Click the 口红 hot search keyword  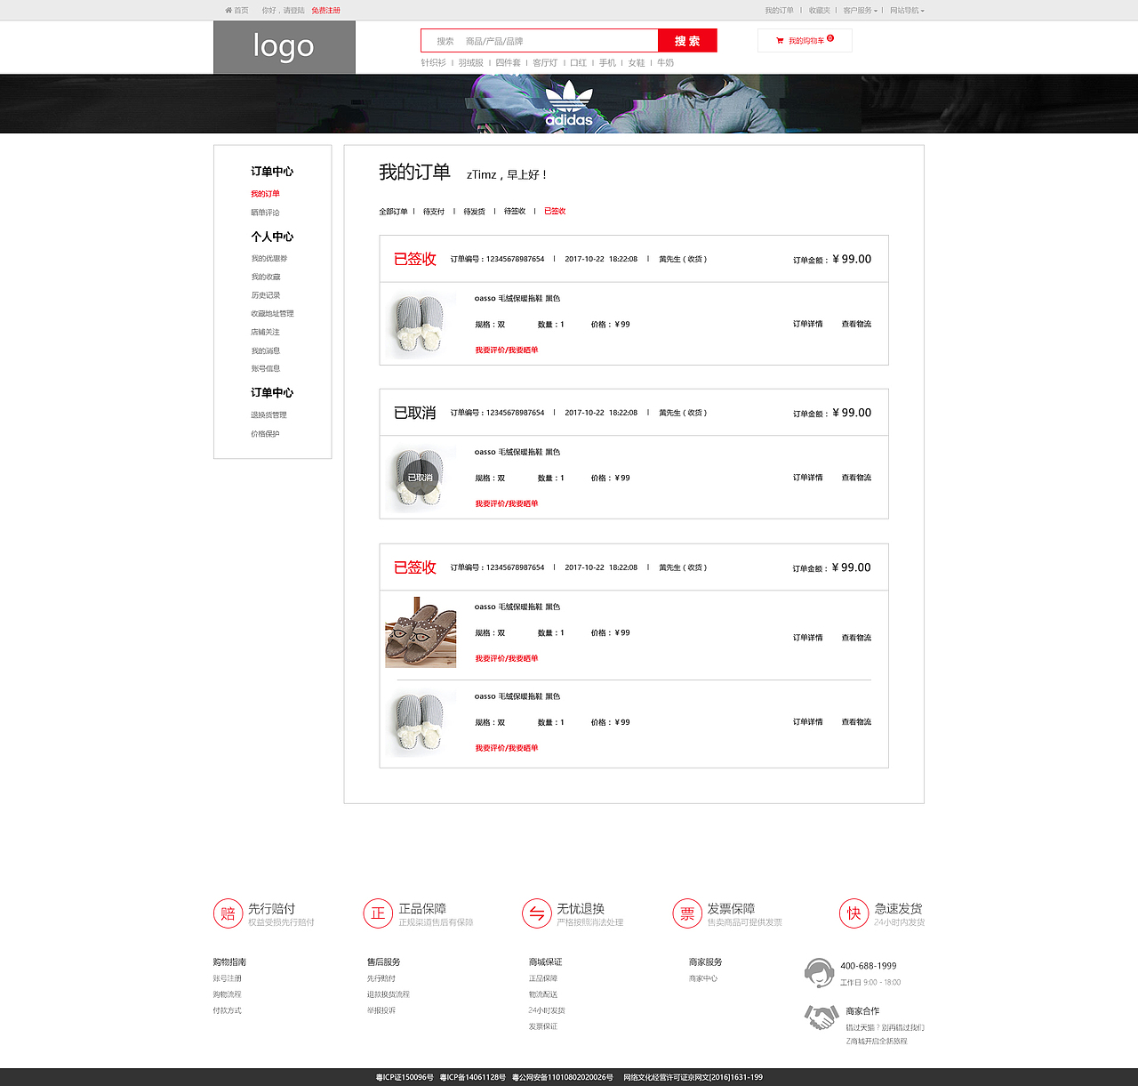coord(578,63)
